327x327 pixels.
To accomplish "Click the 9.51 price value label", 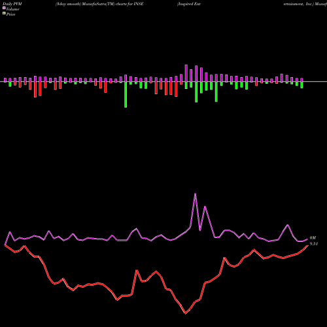I will (x=314, y=244).
